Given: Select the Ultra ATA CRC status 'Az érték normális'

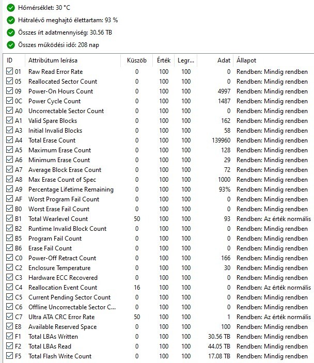Looking at the screenshot, I should point(287,317).
